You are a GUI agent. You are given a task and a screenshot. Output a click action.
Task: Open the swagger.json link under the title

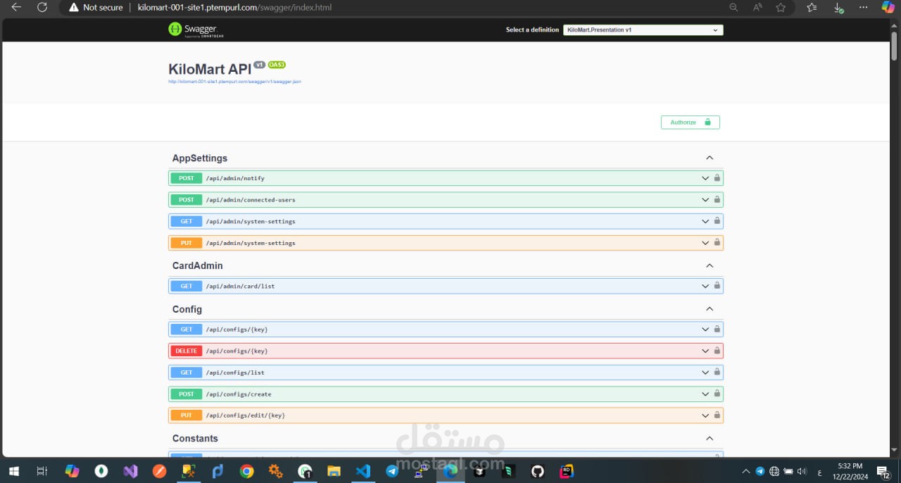click(235, 82)
